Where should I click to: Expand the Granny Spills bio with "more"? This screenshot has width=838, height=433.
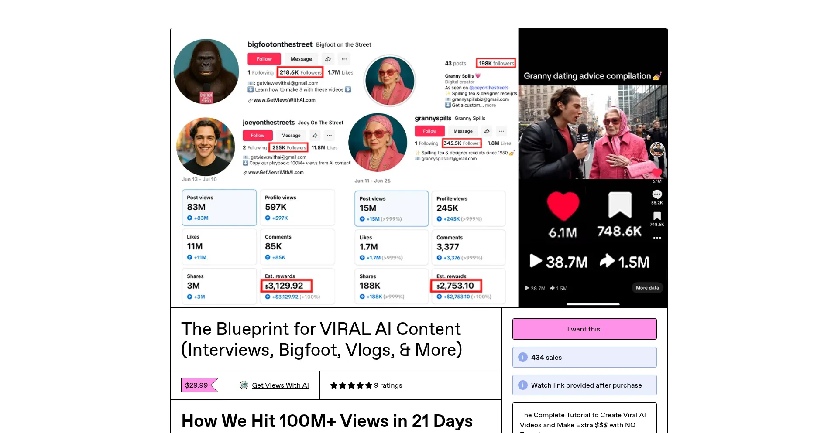coord(491,105)
